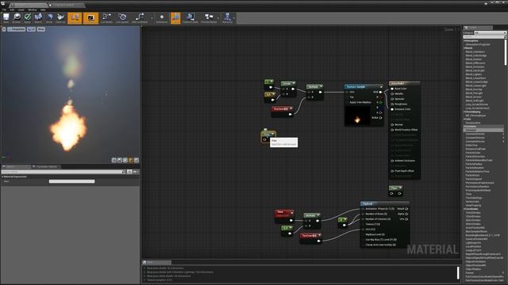The height and width of the screenshot is (285, 508).
Task: Open the Search toolbar tool
Action: click(38, 18)
